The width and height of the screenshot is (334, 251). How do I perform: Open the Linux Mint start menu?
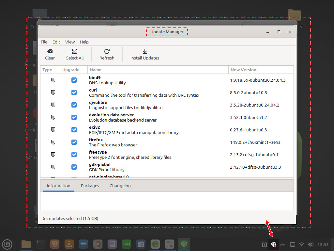7,244
